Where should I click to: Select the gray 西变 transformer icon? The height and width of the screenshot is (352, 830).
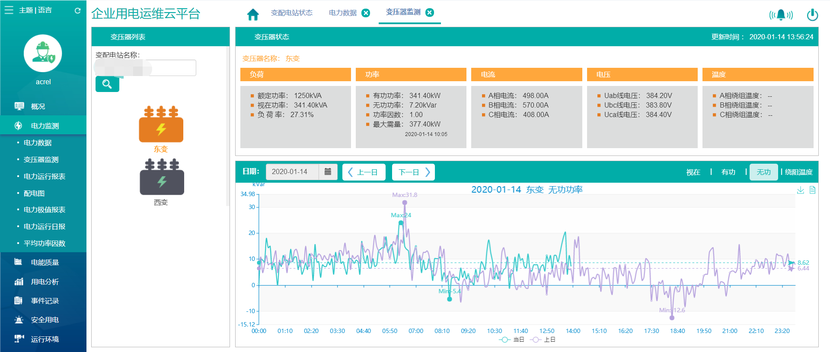click(x=162, y=177)
